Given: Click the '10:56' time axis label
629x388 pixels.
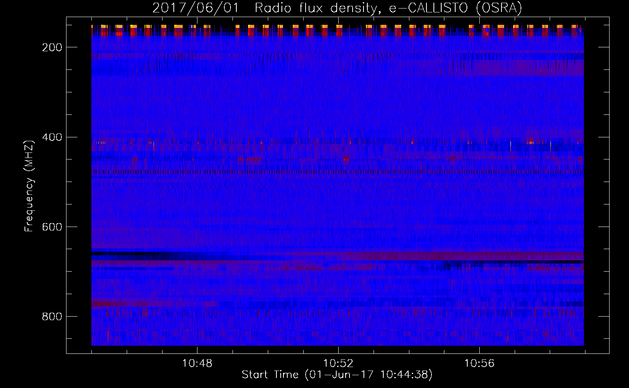Looking at the screenshot, I should 479,363.
